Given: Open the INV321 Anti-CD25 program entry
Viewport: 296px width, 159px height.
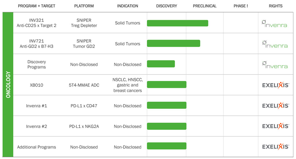Looking at the screenshot, I should (x=36, y=23).
